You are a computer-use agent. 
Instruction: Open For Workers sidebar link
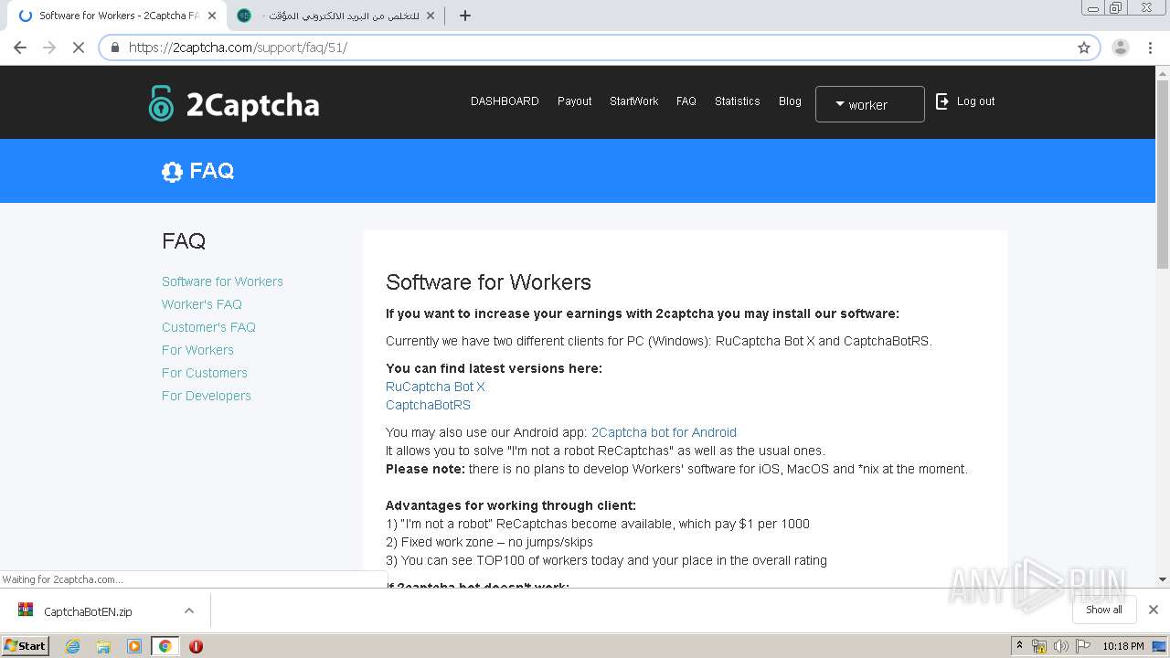pos(197,350)
